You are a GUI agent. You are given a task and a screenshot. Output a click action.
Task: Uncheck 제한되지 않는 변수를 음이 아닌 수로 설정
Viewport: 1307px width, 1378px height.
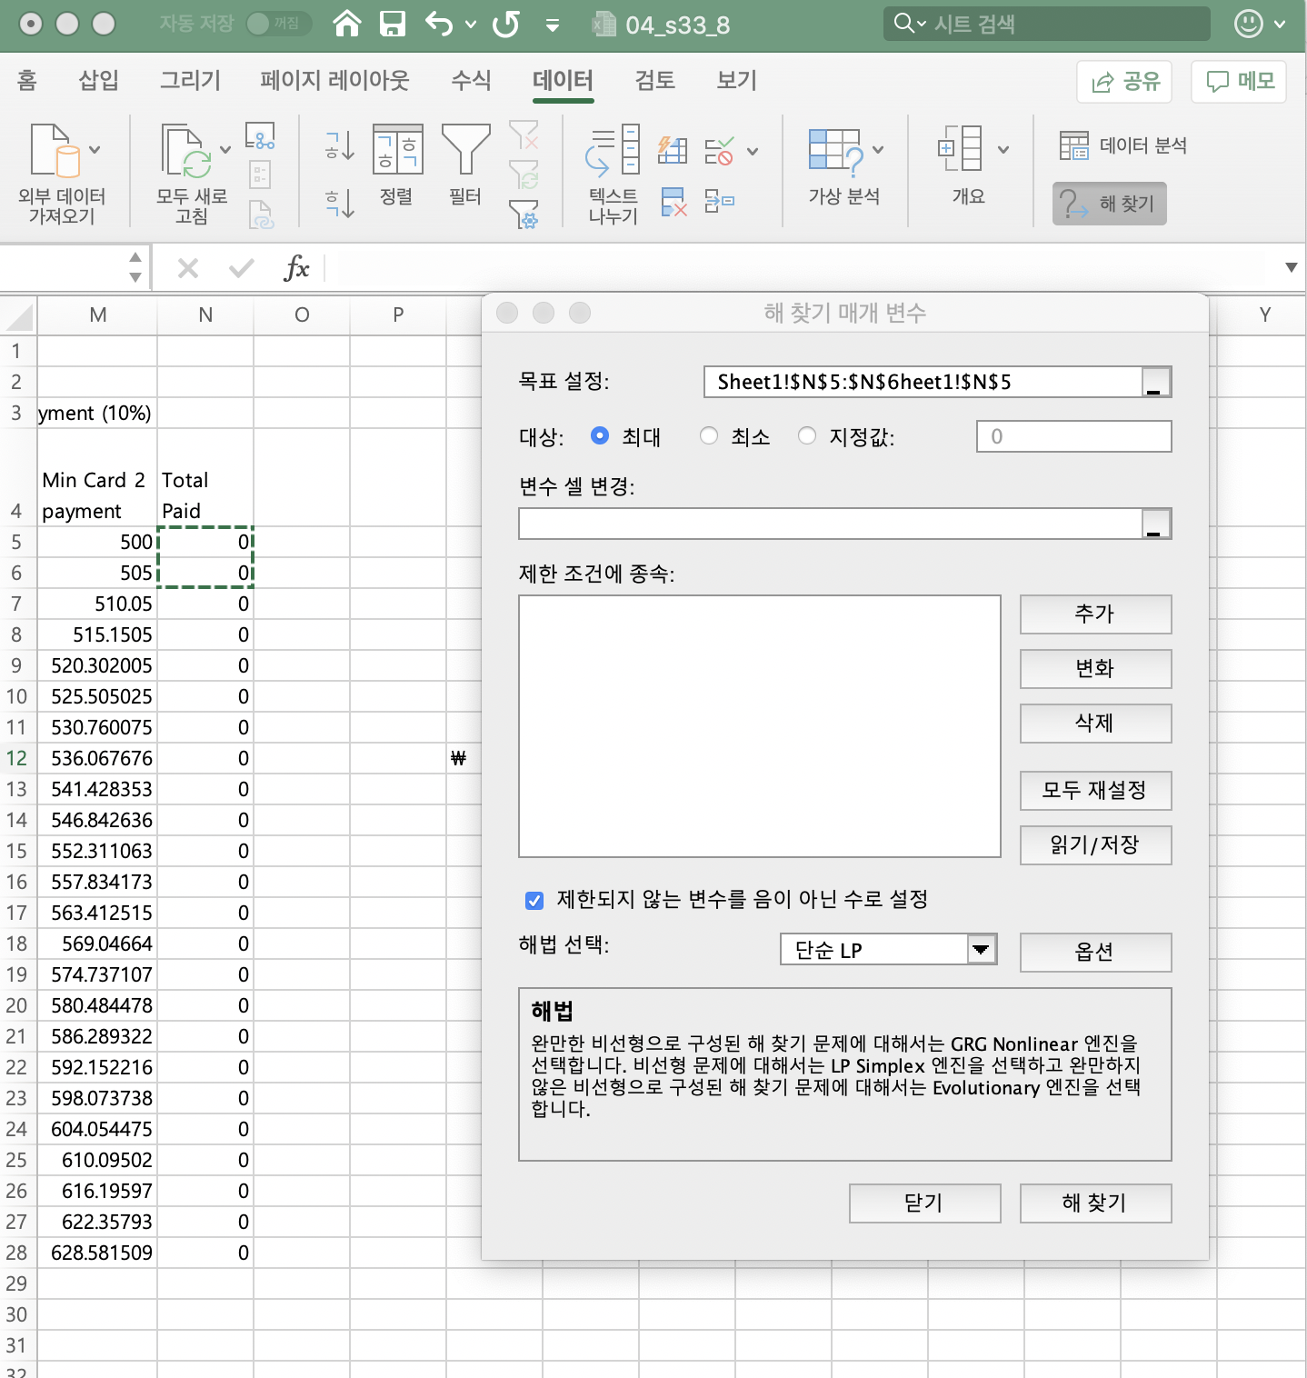pos(534,901)
